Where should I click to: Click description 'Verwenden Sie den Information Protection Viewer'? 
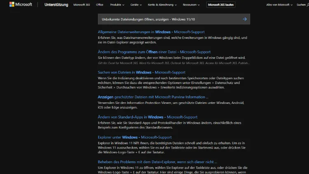click(171, 105)
